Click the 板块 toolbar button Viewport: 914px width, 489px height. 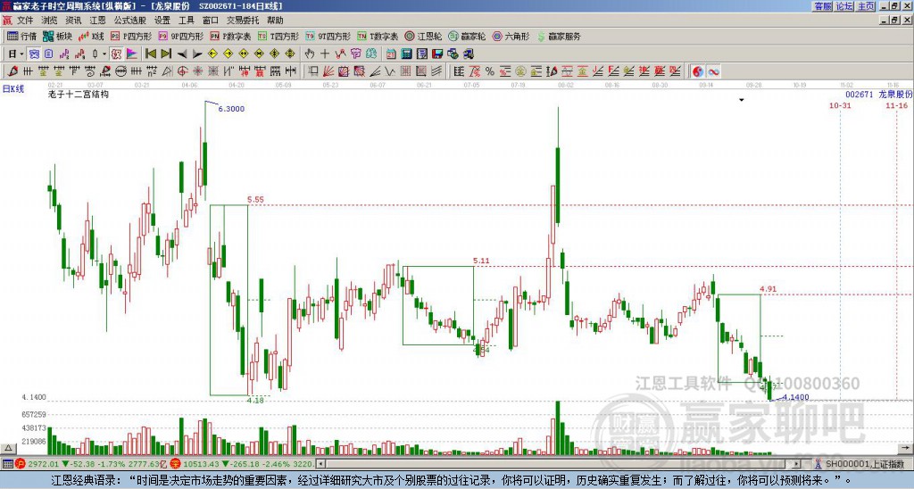[x=58, y=36]
